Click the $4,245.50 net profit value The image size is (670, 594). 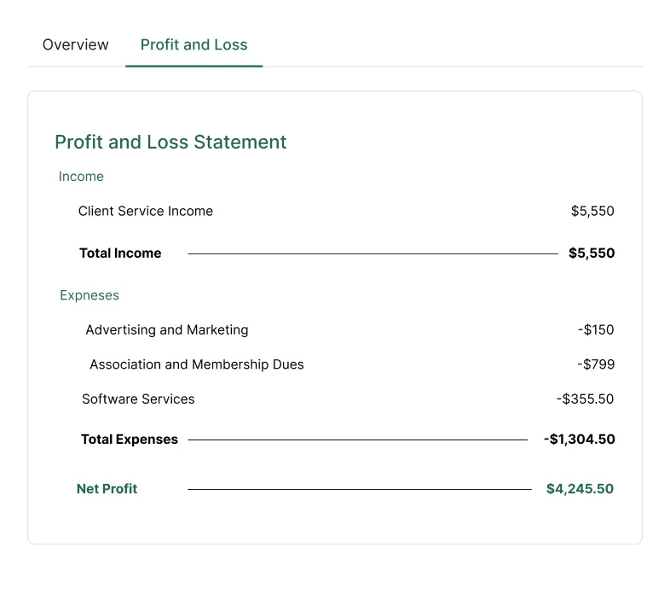(580, 489)
